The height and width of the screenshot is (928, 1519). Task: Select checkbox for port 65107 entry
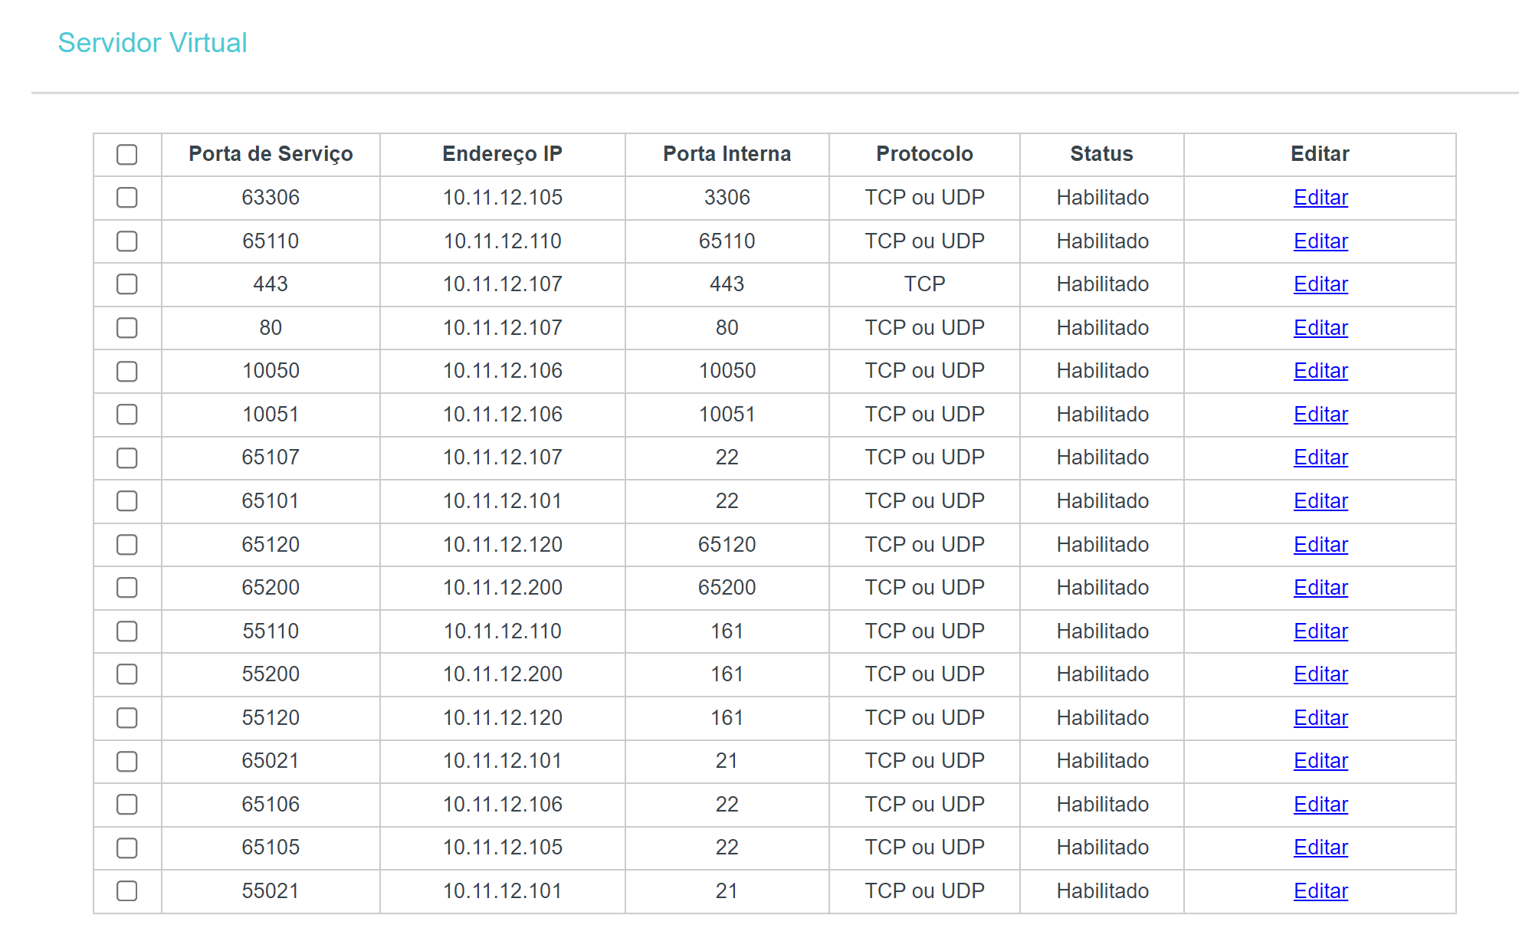(127, 457)
